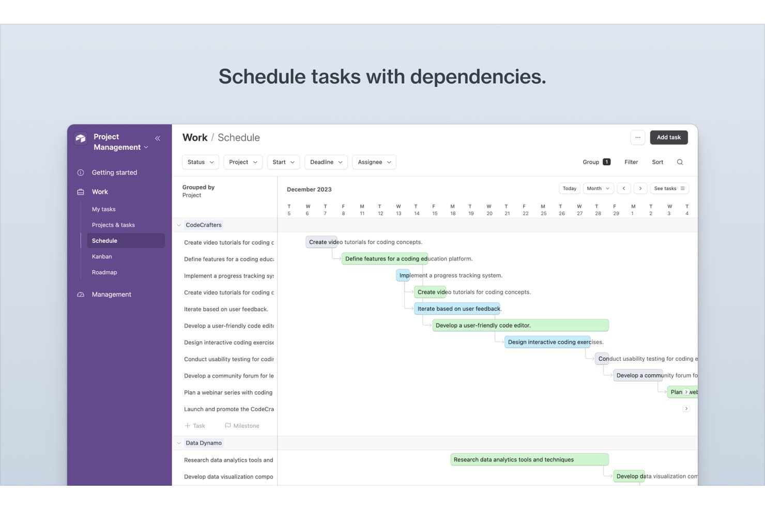Jump to Today in the timeline
Image resolution: width=765 pixels, height=510 pixels.
click(570, 189)
